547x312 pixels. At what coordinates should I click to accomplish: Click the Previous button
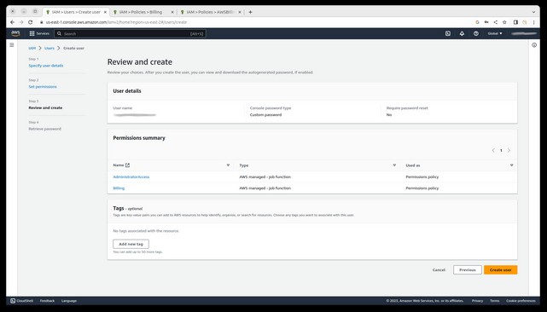coord(468,270)
